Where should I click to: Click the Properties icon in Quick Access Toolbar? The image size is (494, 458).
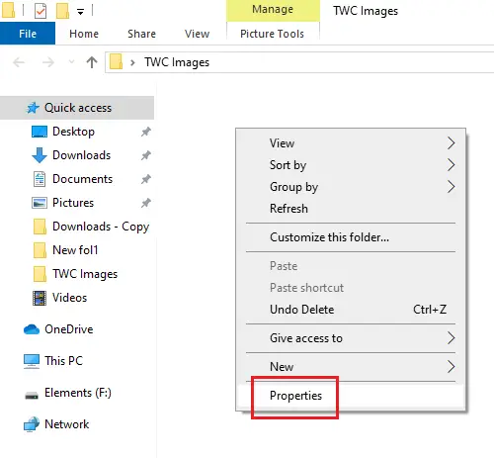(x=41, y=11)
